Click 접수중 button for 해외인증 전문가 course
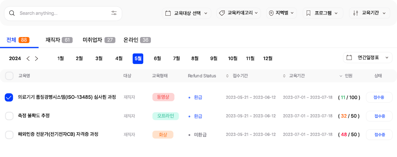397x157 pixels. [379, 135]
